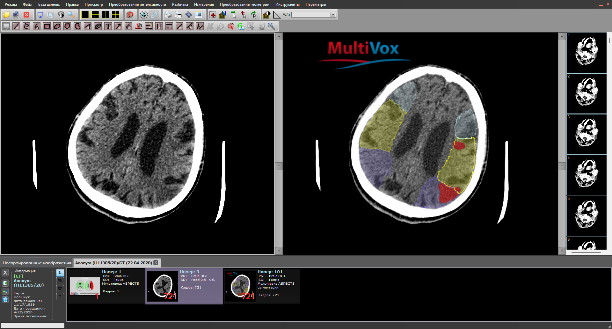Switch to Несортированные изображения tab
The image size is (612, 329).
pyautogui.click(x=37, y=263)
